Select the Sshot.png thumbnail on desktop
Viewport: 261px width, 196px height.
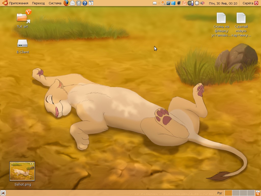tap(22, 171)
